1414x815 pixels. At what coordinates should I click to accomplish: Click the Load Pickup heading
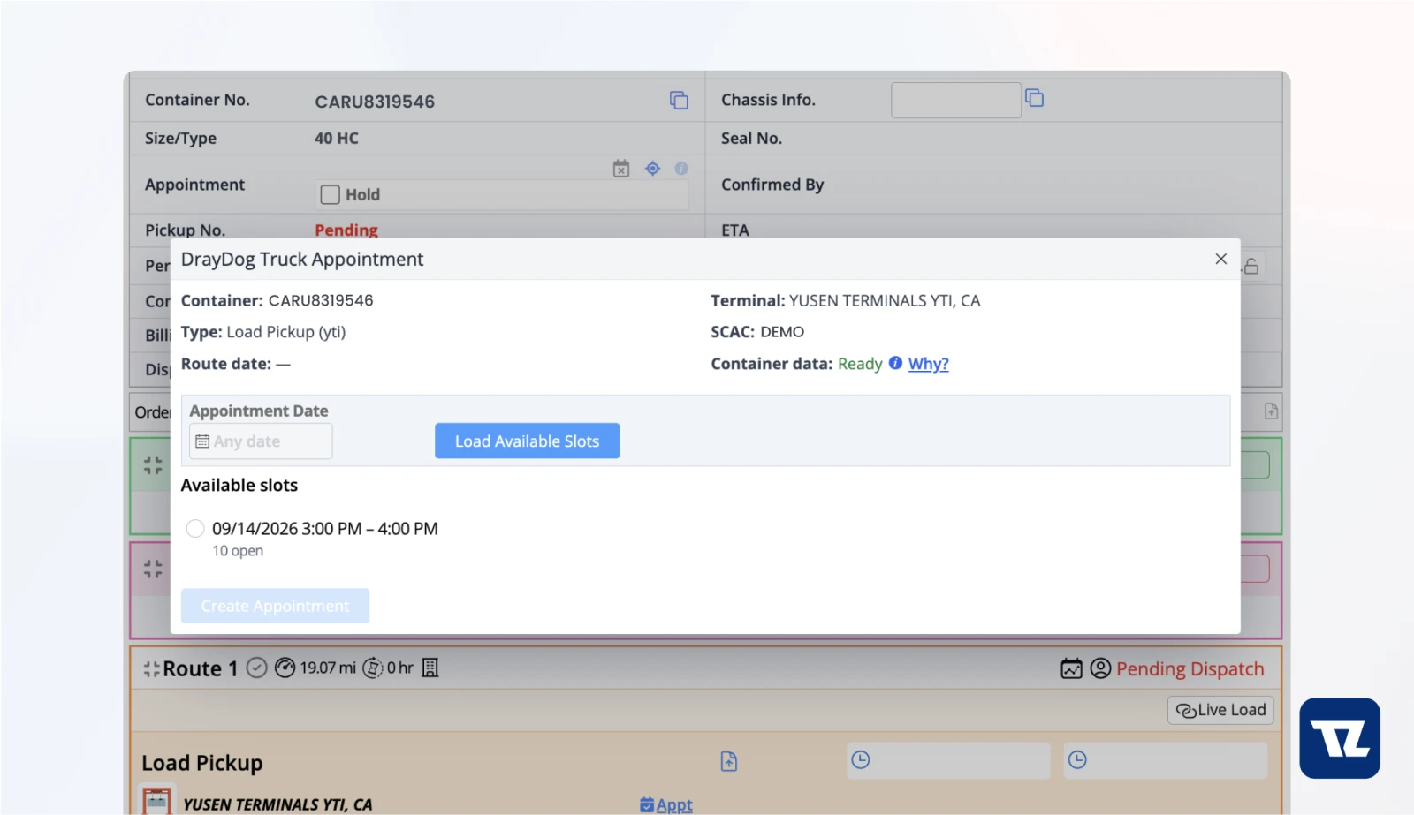click(202, 763)
